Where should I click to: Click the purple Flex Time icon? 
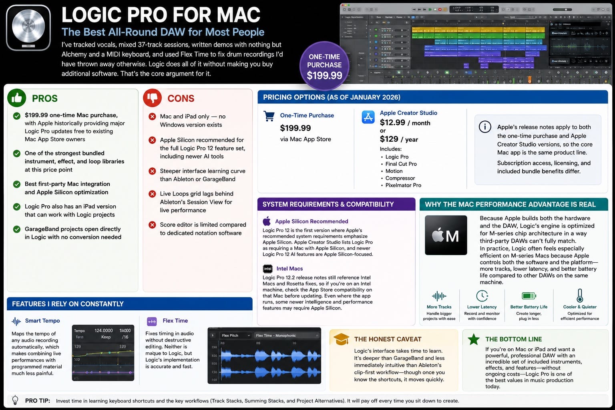(x=152, y=321)
